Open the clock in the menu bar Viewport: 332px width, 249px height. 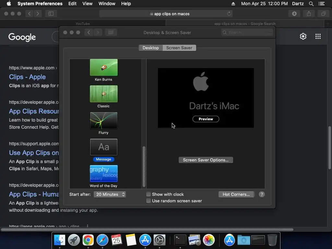point(264,4)
